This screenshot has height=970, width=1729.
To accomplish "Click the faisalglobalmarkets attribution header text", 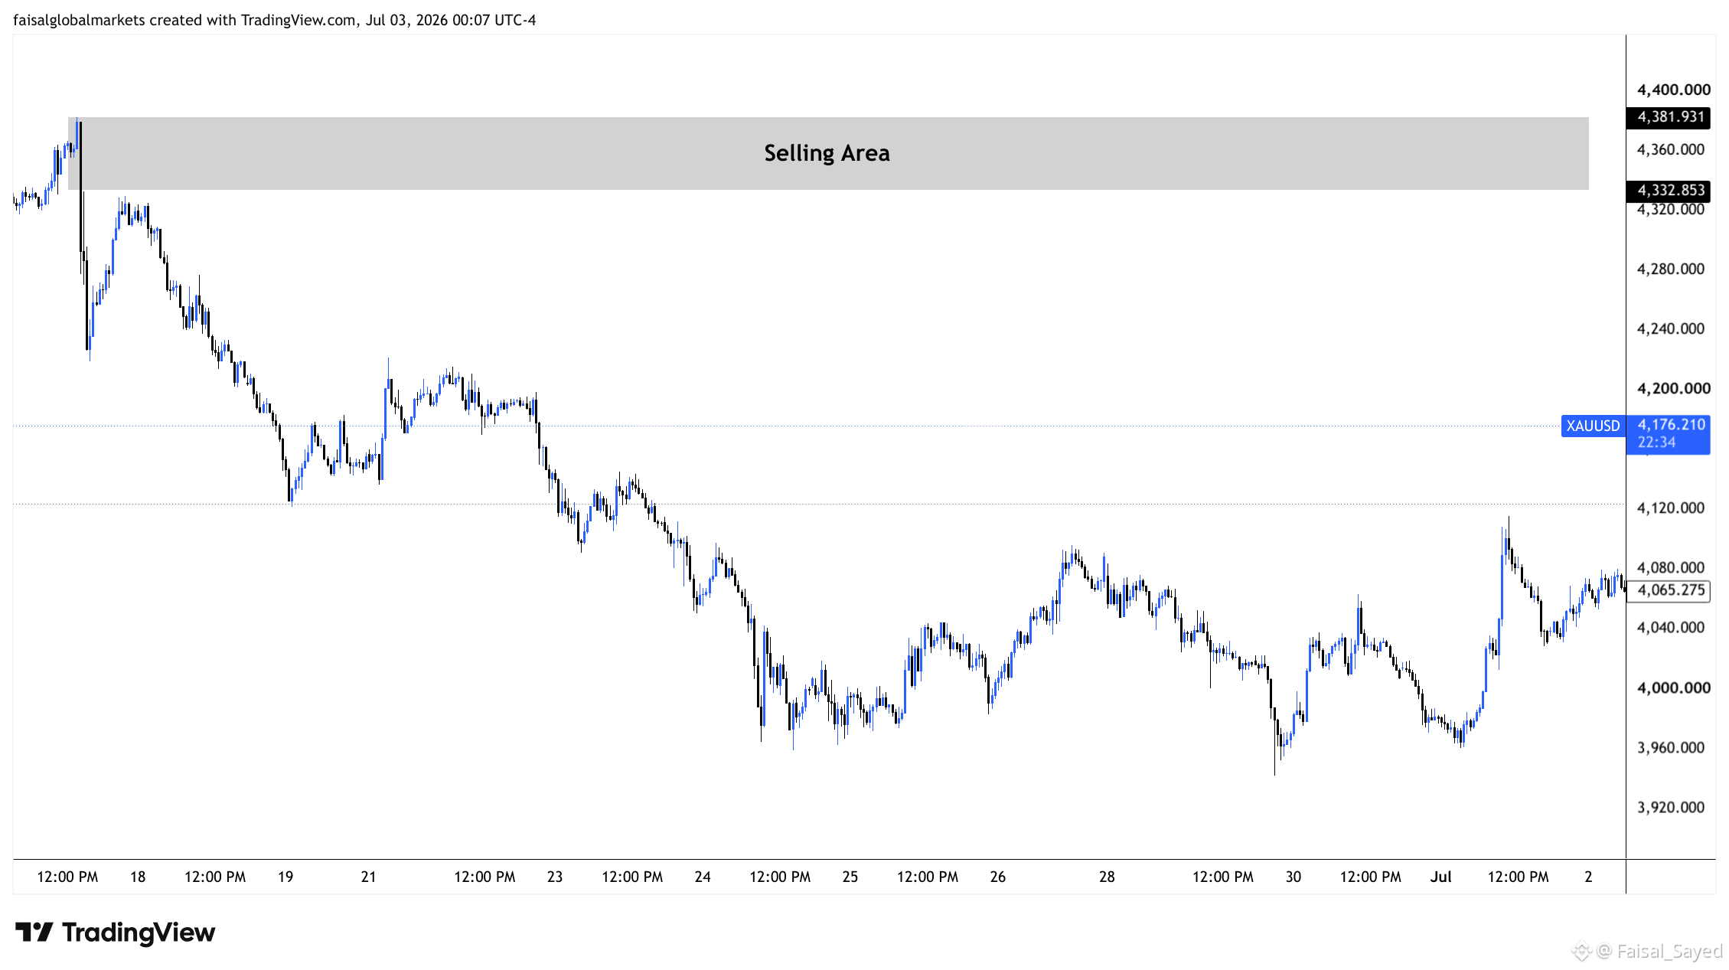I will [x=274, y=20].
